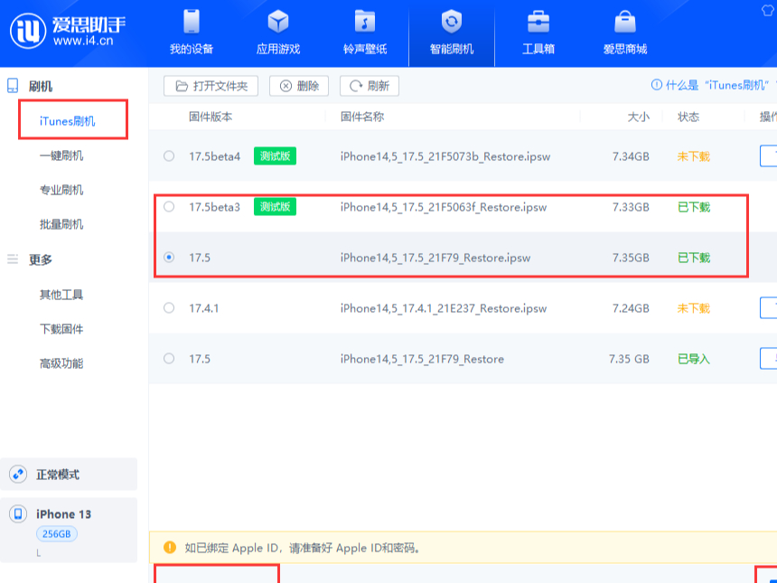
Task: Open 其他工具 in the sidebar
Action: 61,295
